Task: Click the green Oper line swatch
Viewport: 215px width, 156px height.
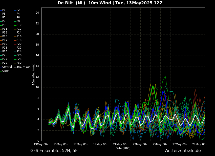Action: 1,71
